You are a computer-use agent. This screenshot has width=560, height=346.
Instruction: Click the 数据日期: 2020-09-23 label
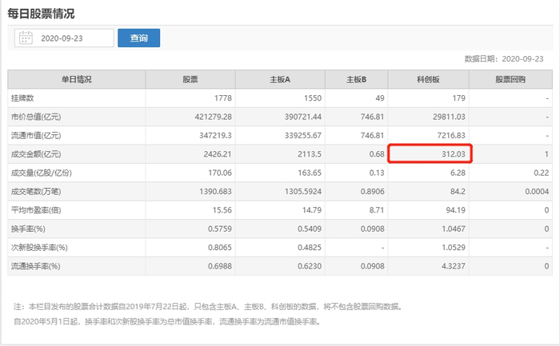click(504, 59)
